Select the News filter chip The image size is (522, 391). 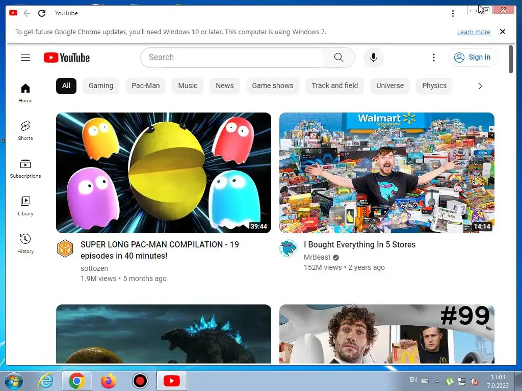click(x=225, y=86)
